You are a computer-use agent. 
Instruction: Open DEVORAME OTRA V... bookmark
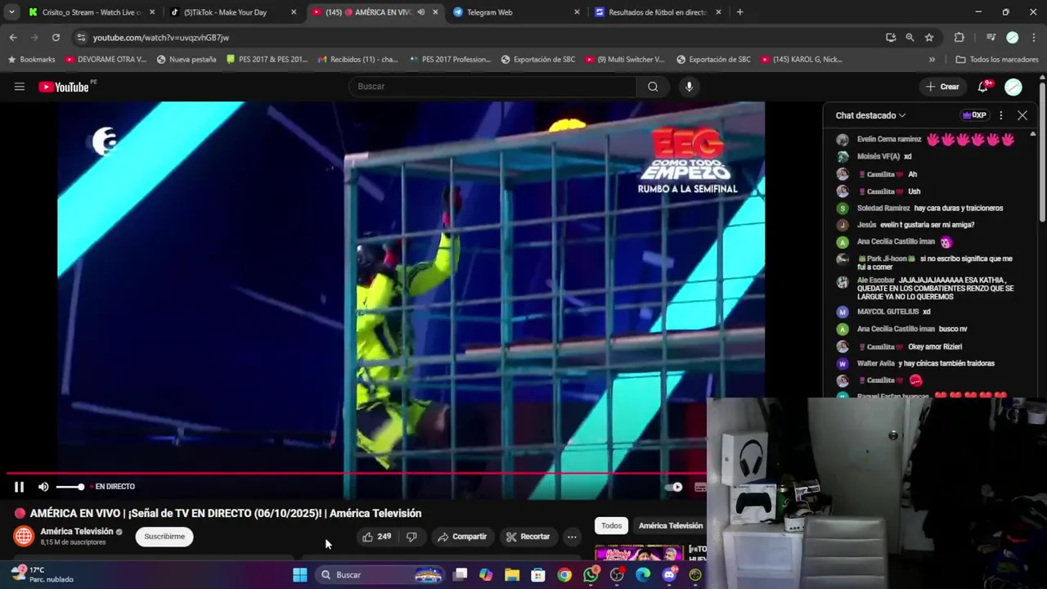pos(105,59)
